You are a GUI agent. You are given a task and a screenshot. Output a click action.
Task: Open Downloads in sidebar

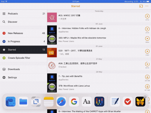(x=23, y=69)
